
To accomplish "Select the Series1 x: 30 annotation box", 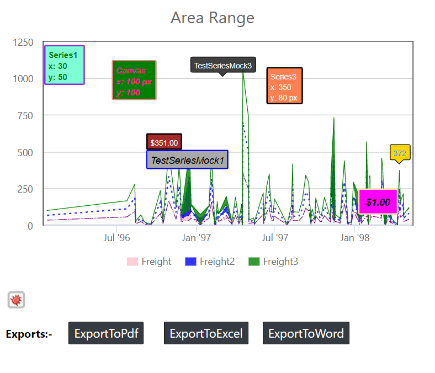I will point(65,65).
